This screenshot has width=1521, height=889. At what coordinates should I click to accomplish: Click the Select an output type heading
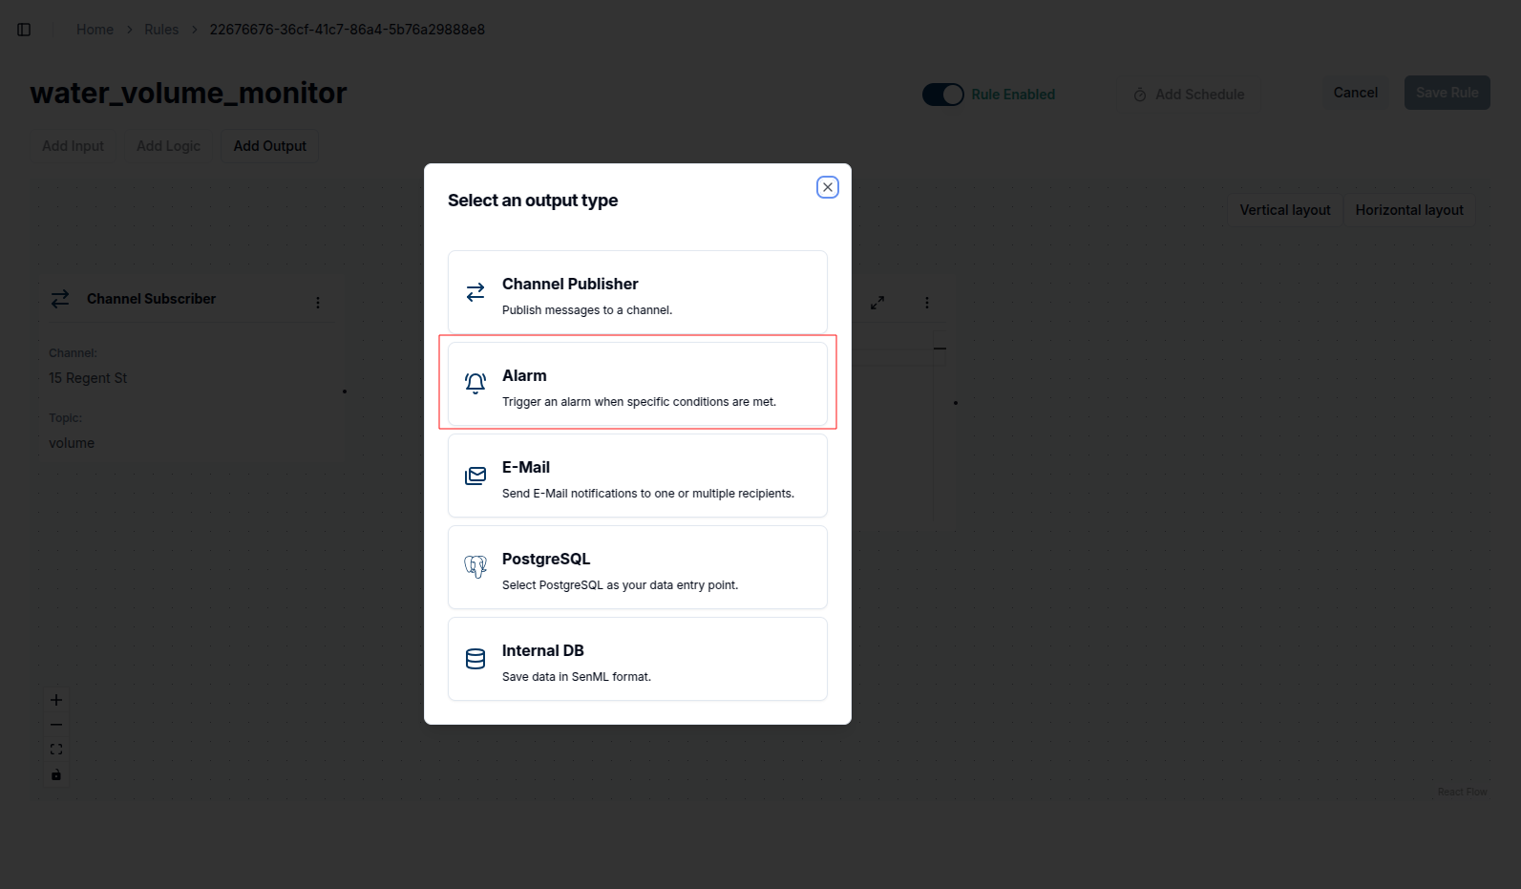click(533, 201)
